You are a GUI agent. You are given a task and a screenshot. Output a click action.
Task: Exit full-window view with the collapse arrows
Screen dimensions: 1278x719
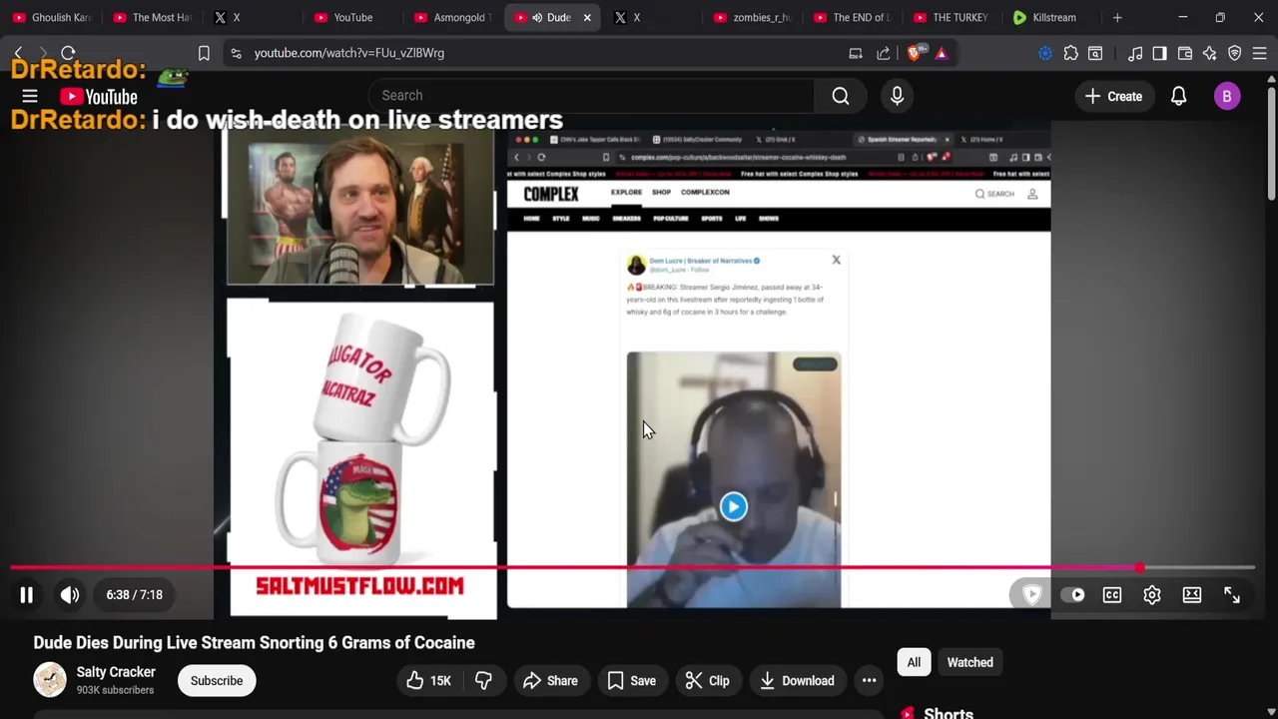(x=1232, y=595)
